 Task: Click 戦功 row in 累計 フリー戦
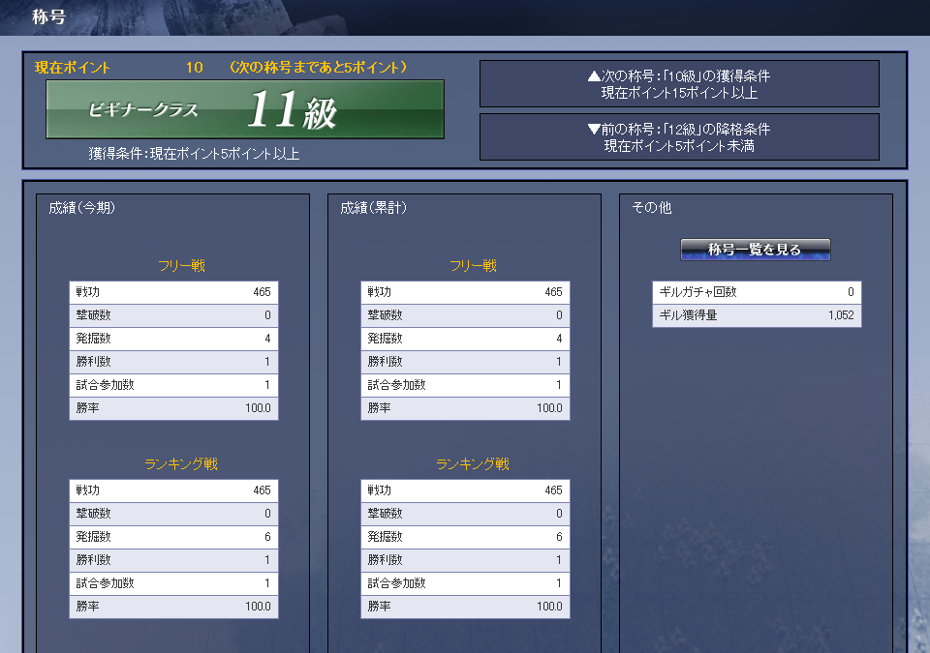coord(466,292)
